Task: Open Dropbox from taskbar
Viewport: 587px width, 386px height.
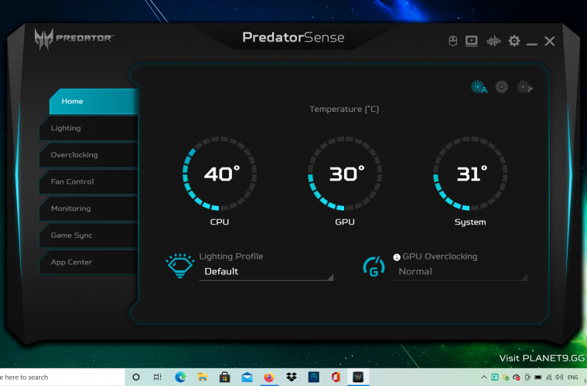Action: click(292, 377)
